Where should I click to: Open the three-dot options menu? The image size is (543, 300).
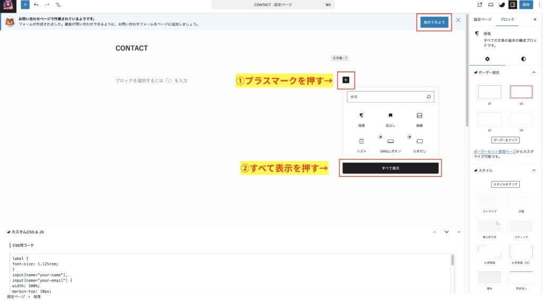[x=538, y=5]
